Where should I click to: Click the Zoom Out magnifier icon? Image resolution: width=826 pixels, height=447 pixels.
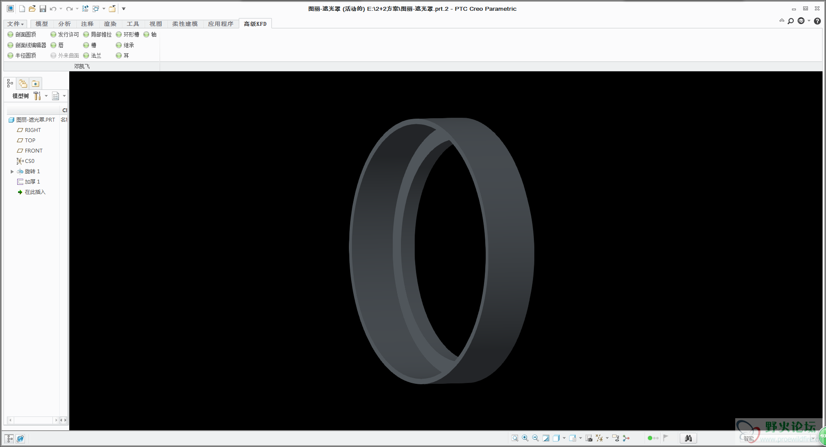(535, 438)
